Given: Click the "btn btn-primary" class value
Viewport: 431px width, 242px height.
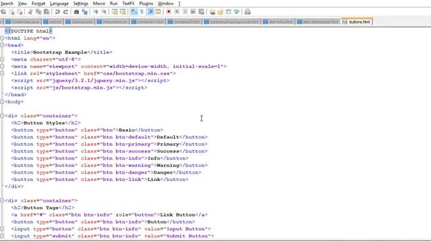Looking at the screenshot, I should 127,144.
